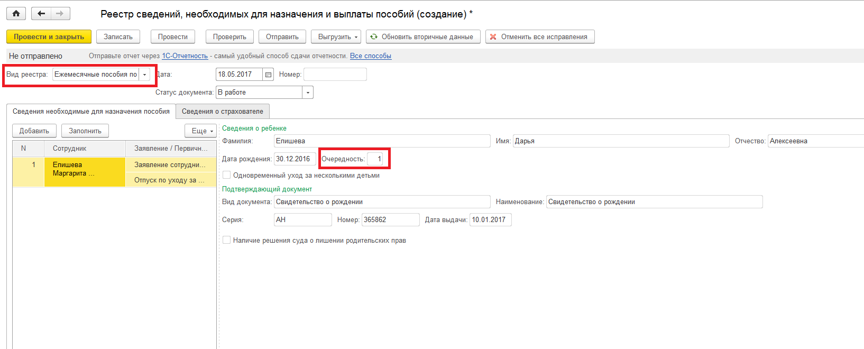Image resolution: width=864 pixels, height=349 pixels.
Task: Expand the Вид реестра dropdown
Action: 144,75
